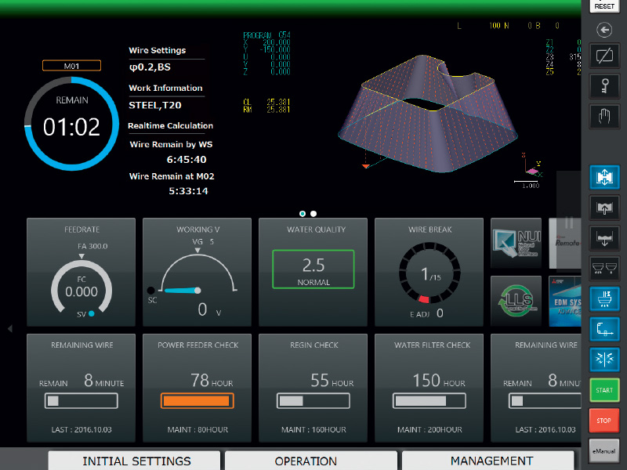The width and height of the screenshot is (627, 470).
Task: Click the "φ0.2,BS" wire value
Action: (x=150, y=67)
